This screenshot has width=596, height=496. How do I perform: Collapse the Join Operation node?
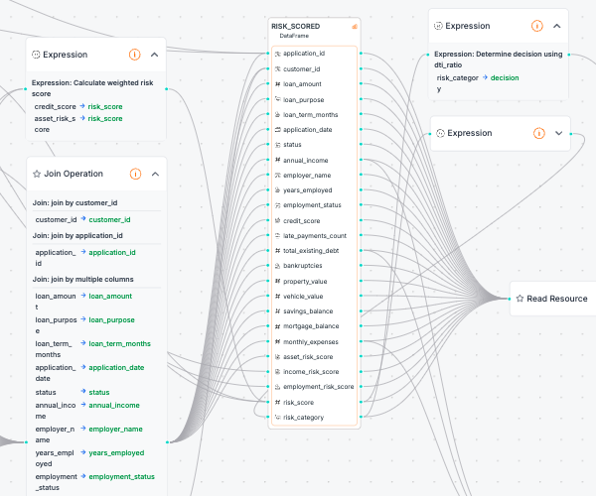click(x=155, y=174)
